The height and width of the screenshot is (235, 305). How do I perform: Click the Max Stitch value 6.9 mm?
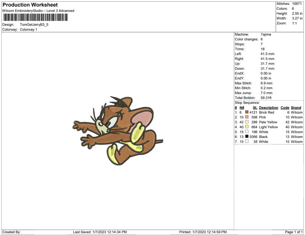[x=266, y=83]
